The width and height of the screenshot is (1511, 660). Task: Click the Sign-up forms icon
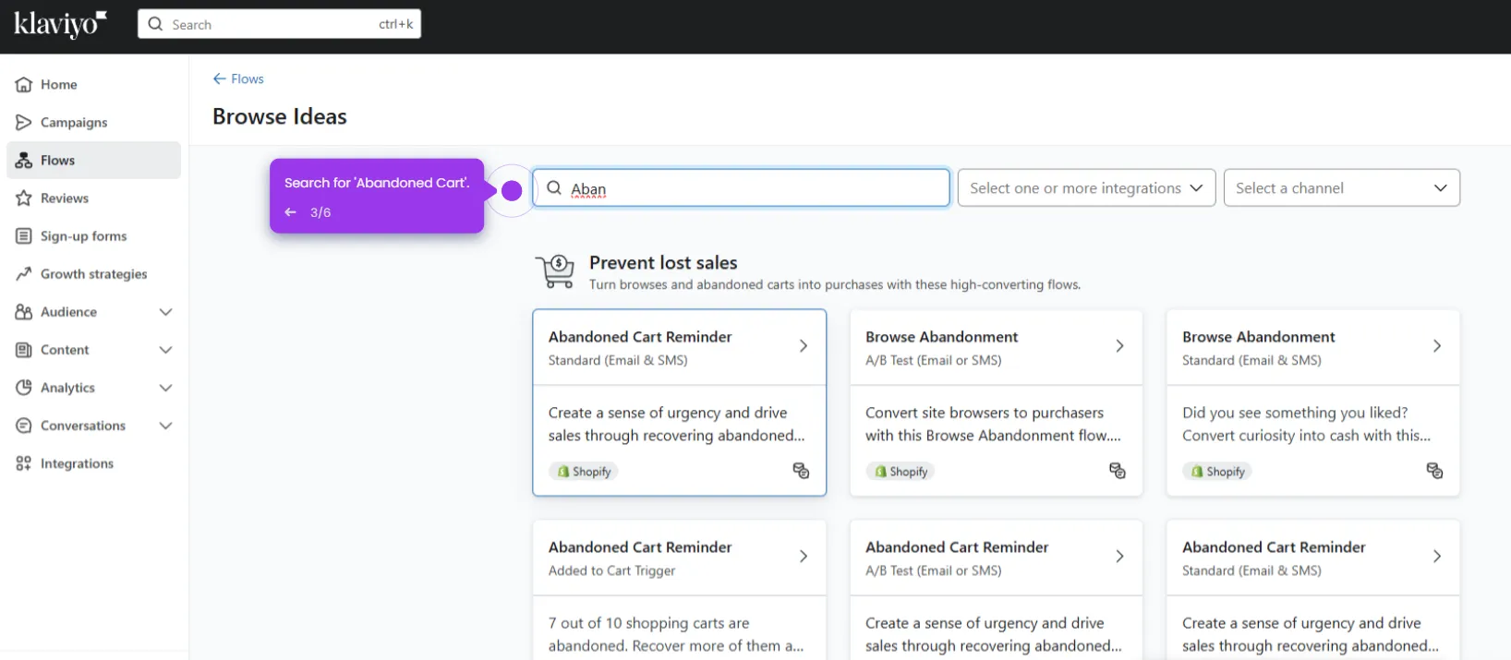[24, 236]
